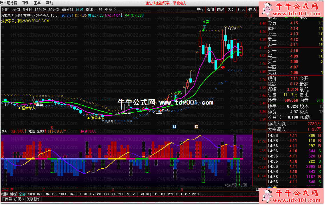Select the 30分钟 period tab
The image size is (325, 205).
click(54, 9)
